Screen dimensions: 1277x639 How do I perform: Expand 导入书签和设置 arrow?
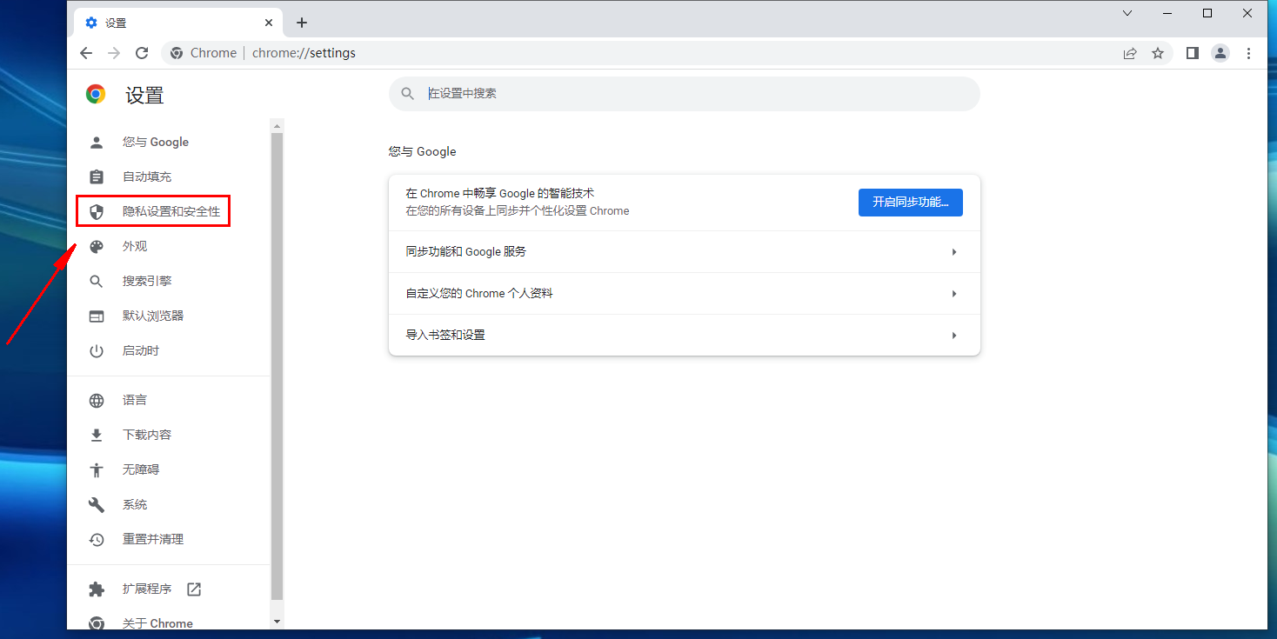954,336
